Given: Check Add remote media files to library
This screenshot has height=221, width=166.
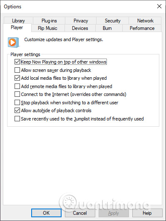Looking at the screenshot, I should (x=17, y=86).
